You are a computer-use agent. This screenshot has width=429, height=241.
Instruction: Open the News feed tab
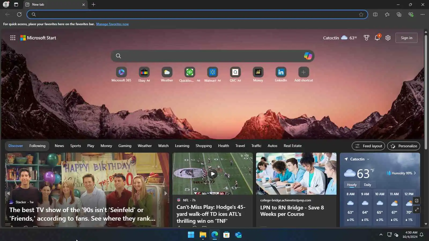click(x=59, y=146)
